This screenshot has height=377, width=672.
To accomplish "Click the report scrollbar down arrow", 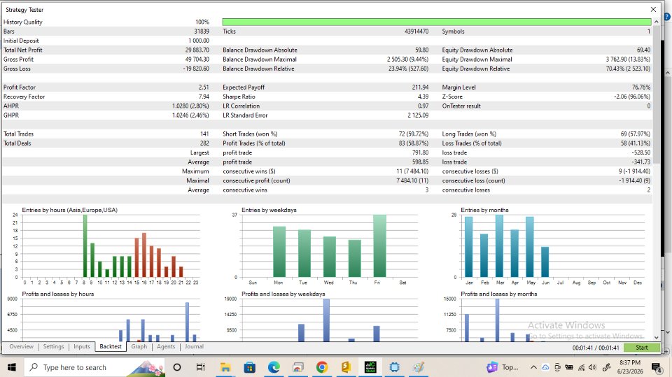I will click(656, 338).
